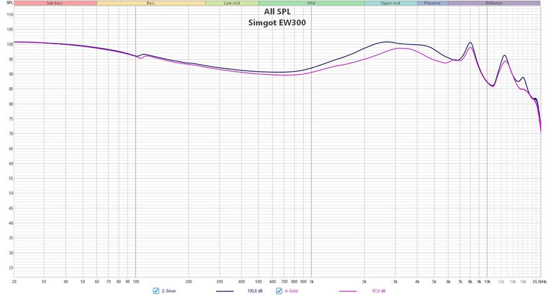The image size is (548, 295).
Task: Click the 25 dB vertical axis label
Action: 11,268
